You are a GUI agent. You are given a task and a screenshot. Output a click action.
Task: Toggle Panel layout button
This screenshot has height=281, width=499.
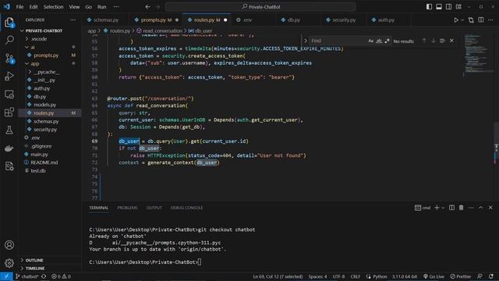point(439,7)
